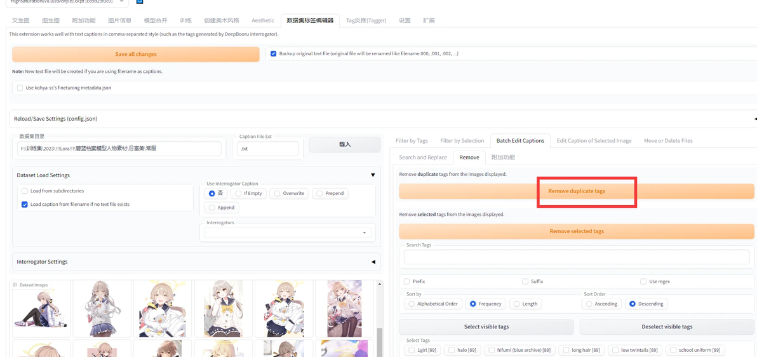
Task: Click the dataset gallery vertical scrollbar
Action: point(380,342)
